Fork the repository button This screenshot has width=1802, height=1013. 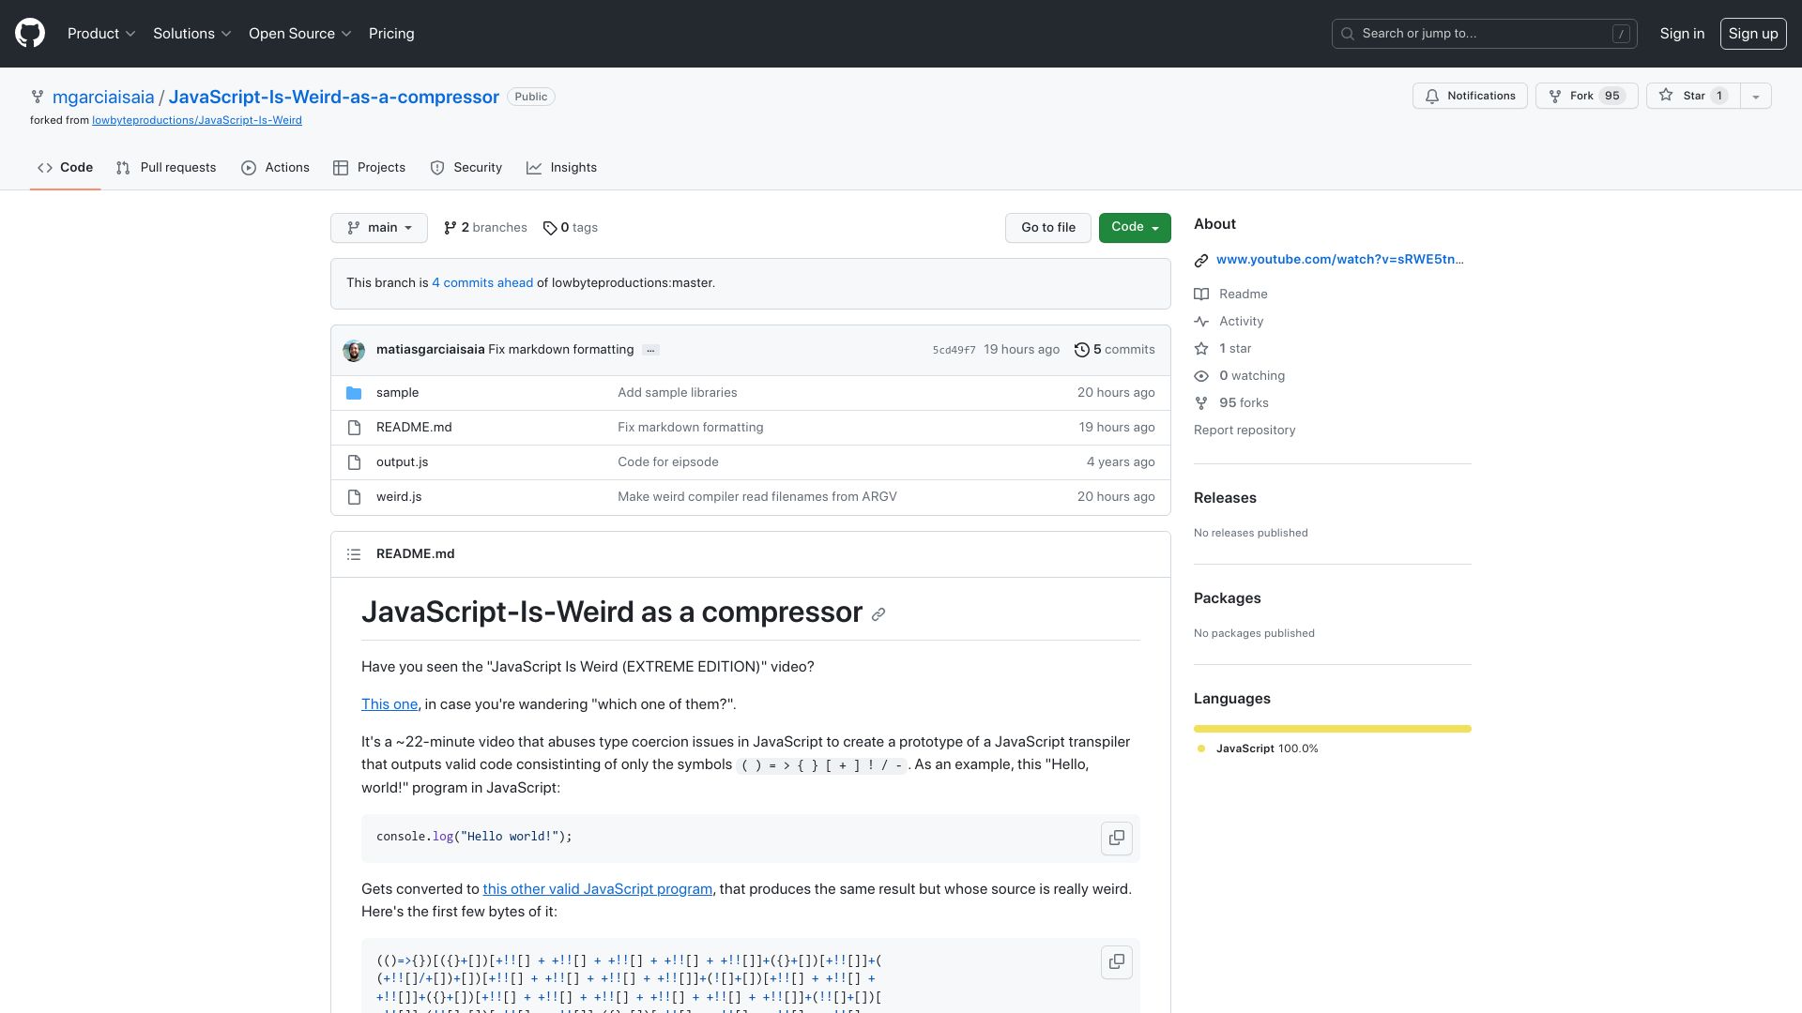tap(1586, 96)
